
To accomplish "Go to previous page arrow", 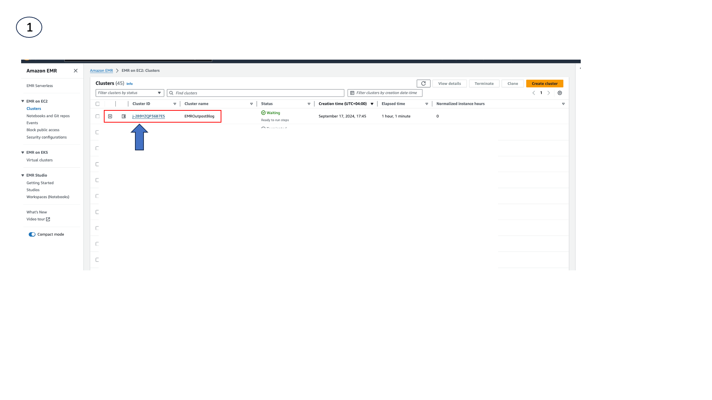I will coord(534,93).
